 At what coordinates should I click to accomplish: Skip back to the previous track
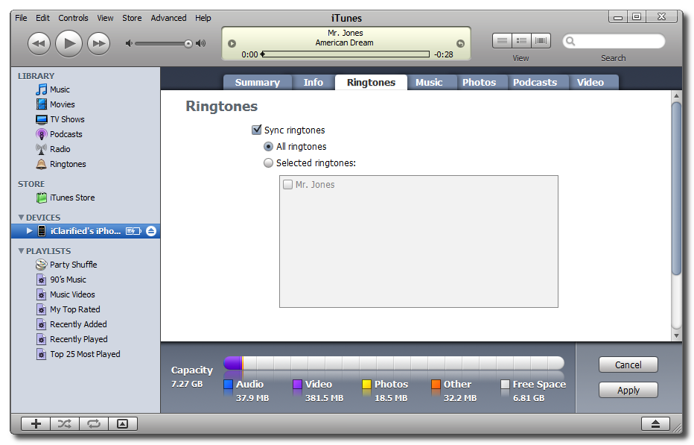point(39,43)
